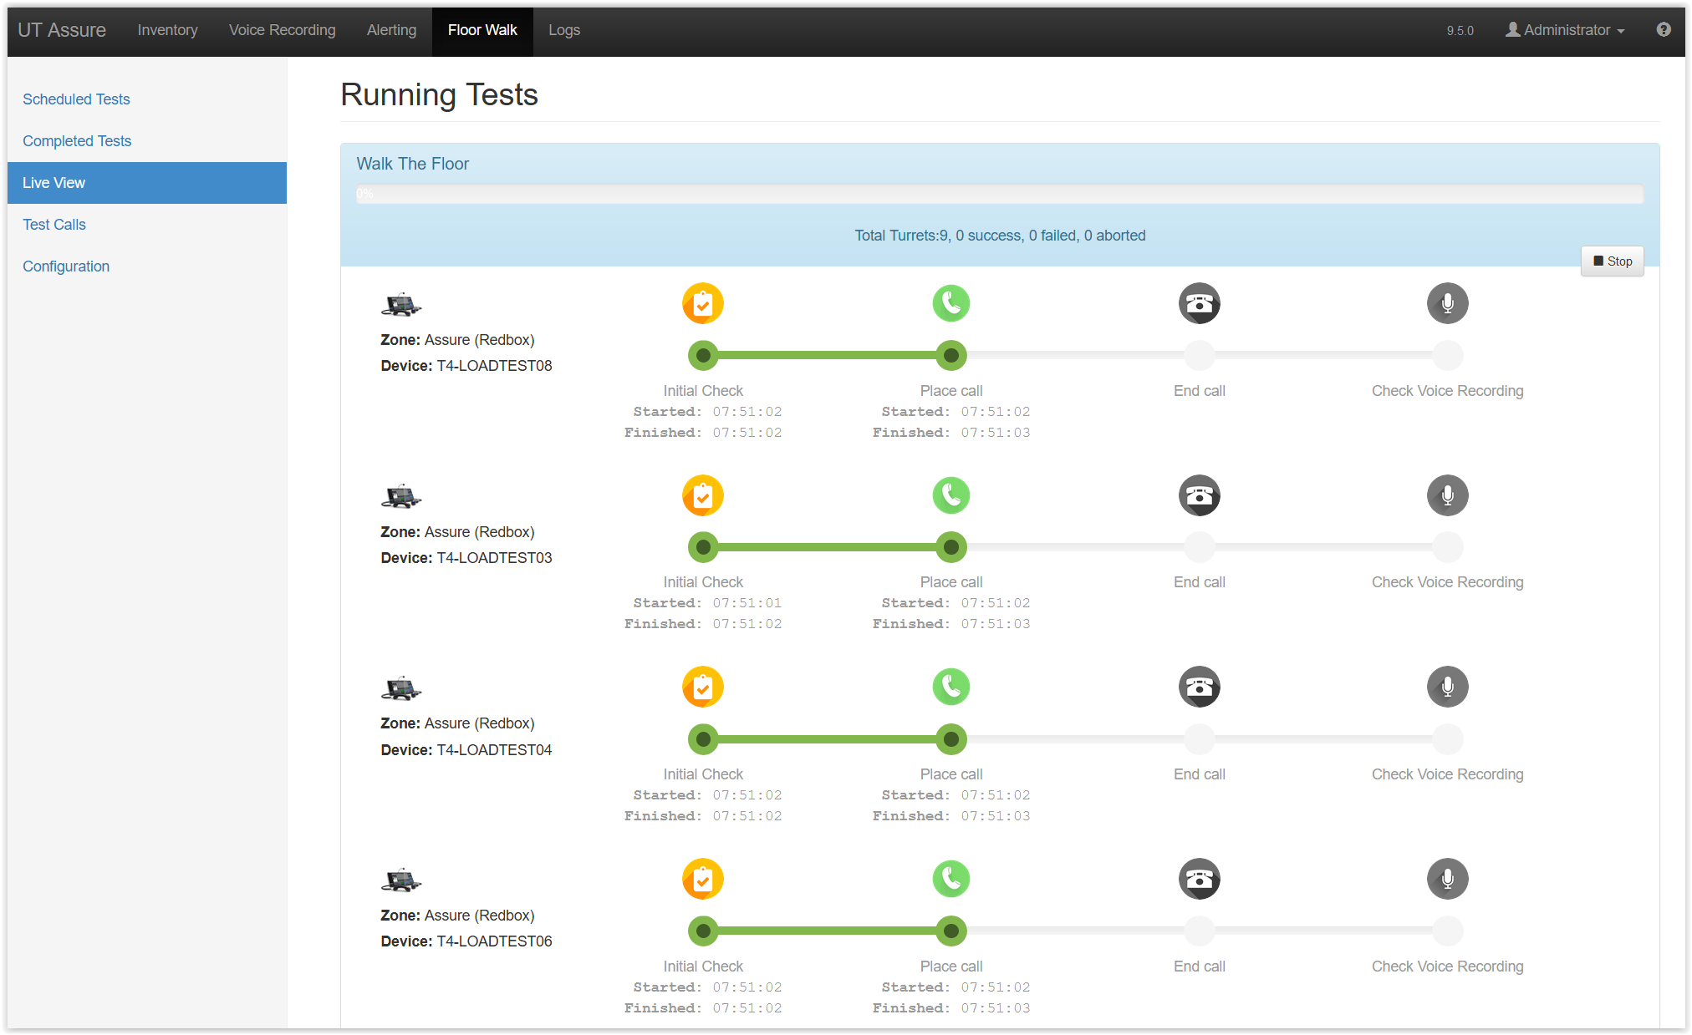Click the UT Assure brand link

[62, 30]
